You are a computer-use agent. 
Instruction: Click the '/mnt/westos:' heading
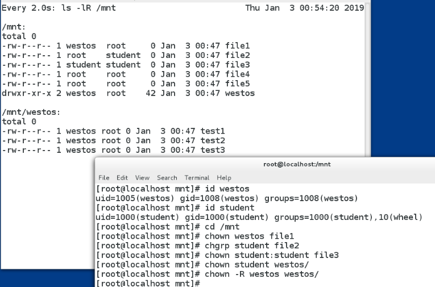tap(31, 112)
